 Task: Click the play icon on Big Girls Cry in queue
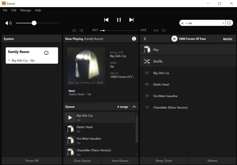pyautogui.click(x=70, y=118)
